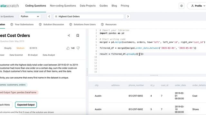206x115 pixels.
Task: Click the Medium difficulty label
Action: click(21, 48)
